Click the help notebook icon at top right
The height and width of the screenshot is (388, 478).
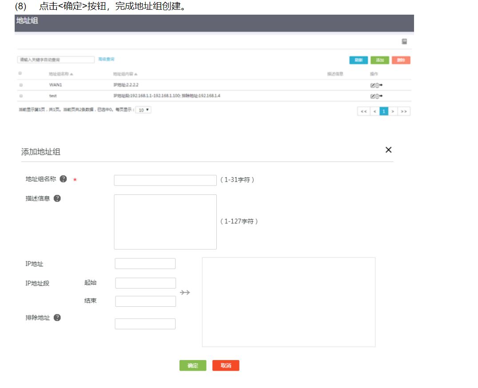pos(404,41)
